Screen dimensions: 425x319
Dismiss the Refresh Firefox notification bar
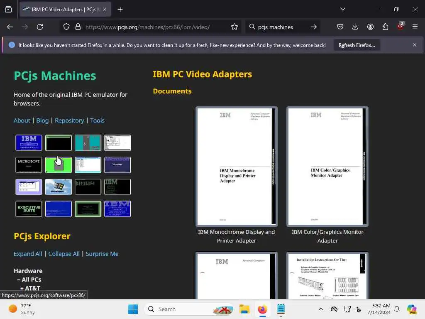tap(415, 45)
